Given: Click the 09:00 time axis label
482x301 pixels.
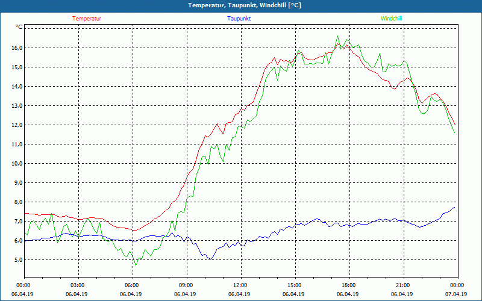Looking at the screenshot, I should 185,285.
